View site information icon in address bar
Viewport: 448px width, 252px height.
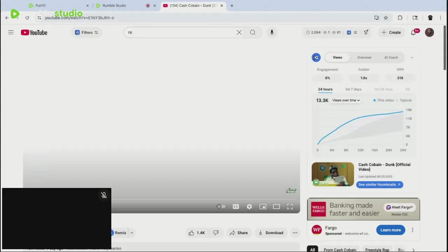coord(39,18)
